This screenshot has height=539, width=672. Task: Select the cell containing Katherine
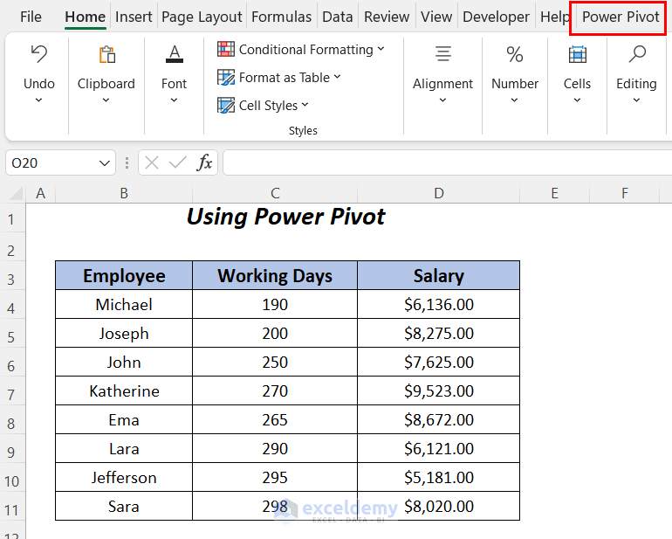(x=124, y=391)
